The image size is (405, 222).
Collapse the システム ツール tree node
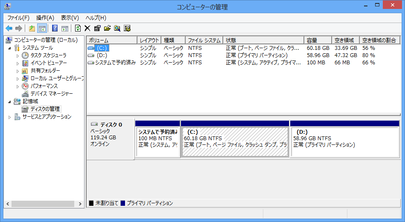pos(9,48)
